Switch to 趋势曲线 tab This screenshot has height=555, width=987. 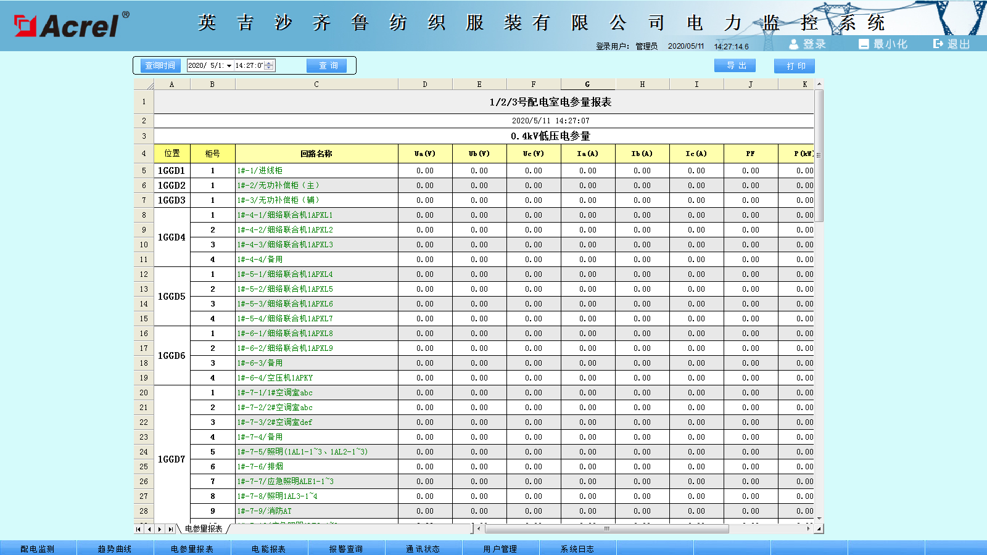115,548
